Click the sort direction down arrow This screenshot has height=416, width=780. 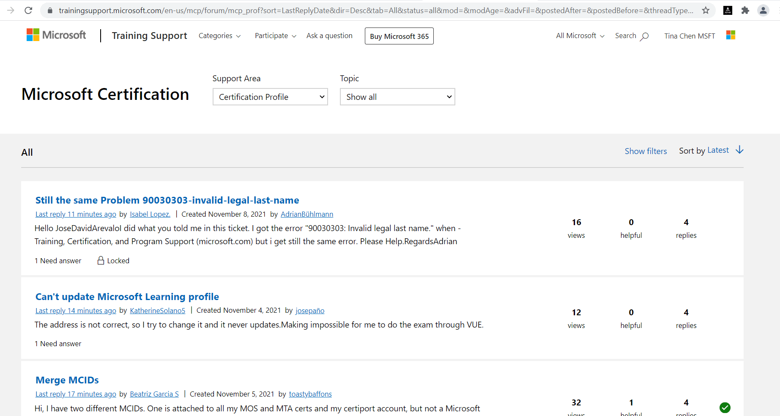(x=739, y=150)
